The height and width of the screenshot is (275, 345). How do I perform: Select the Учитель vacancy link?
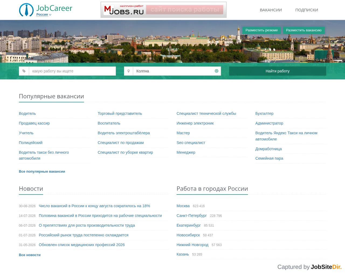pyautogui.click(x=26, y=133)
